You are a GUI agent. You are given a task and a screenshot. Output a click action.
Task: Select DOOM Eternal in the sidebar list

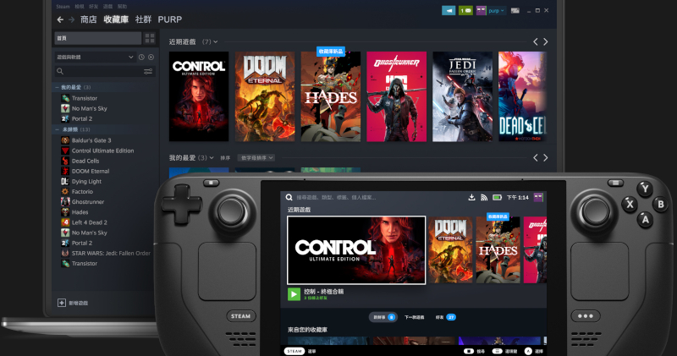tap(91, 172)
